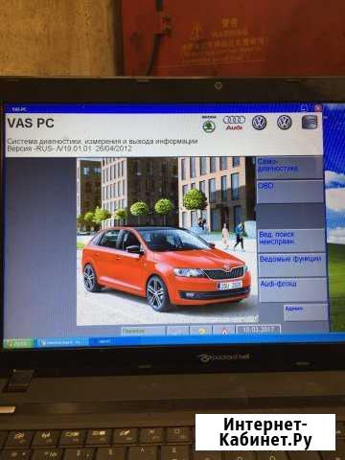Launch the Audi-флэш option
Image resolution: width=345 pixels, height=460 pixels.
pyautogui.click(x=293, y=289)
